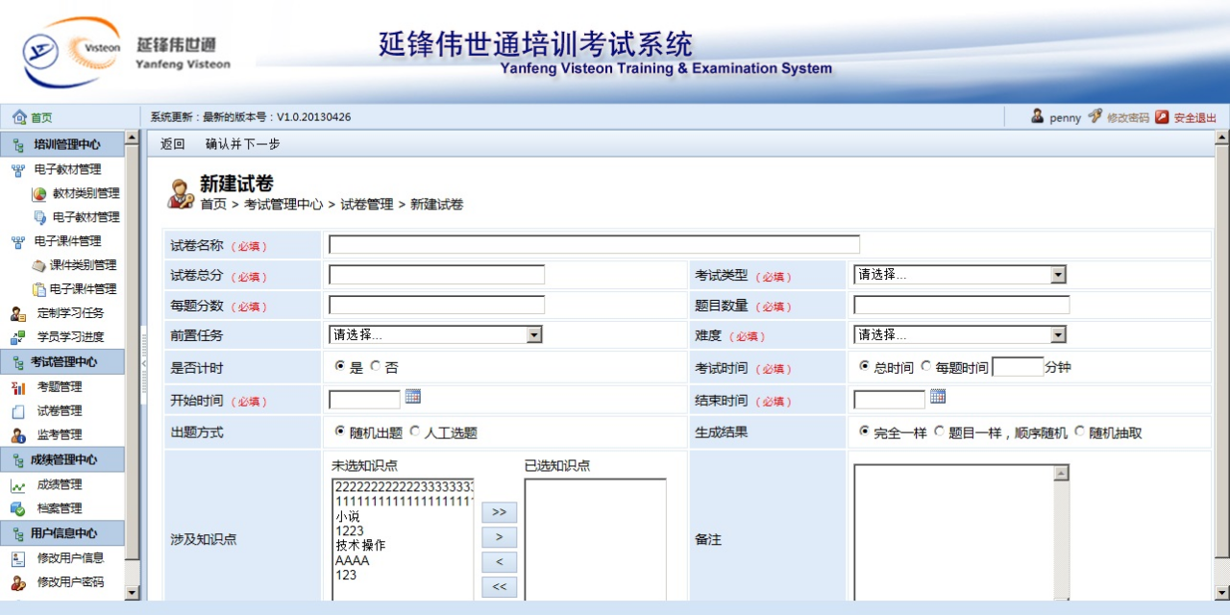Click the penny user avatar icon
This screenshot has height=615, width=1230.
tap(1038, 116)
